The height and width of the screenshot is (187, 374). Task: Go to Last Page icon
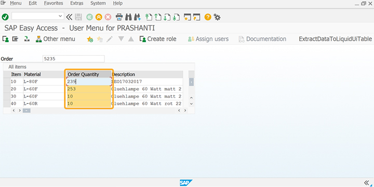pyautogui.click(x=176, y=17)
